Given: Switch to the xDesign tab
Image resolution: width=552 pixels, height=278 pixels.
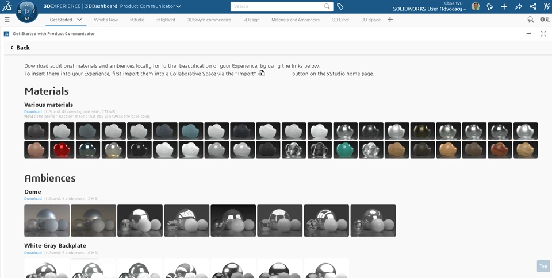Looking at the screenshot, I should (251, 20).
